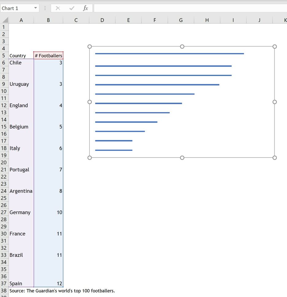The width and height of the screenshot is (287, 297).
Task: Click the top-center selection handle of the chart
Action: (182, 46)
